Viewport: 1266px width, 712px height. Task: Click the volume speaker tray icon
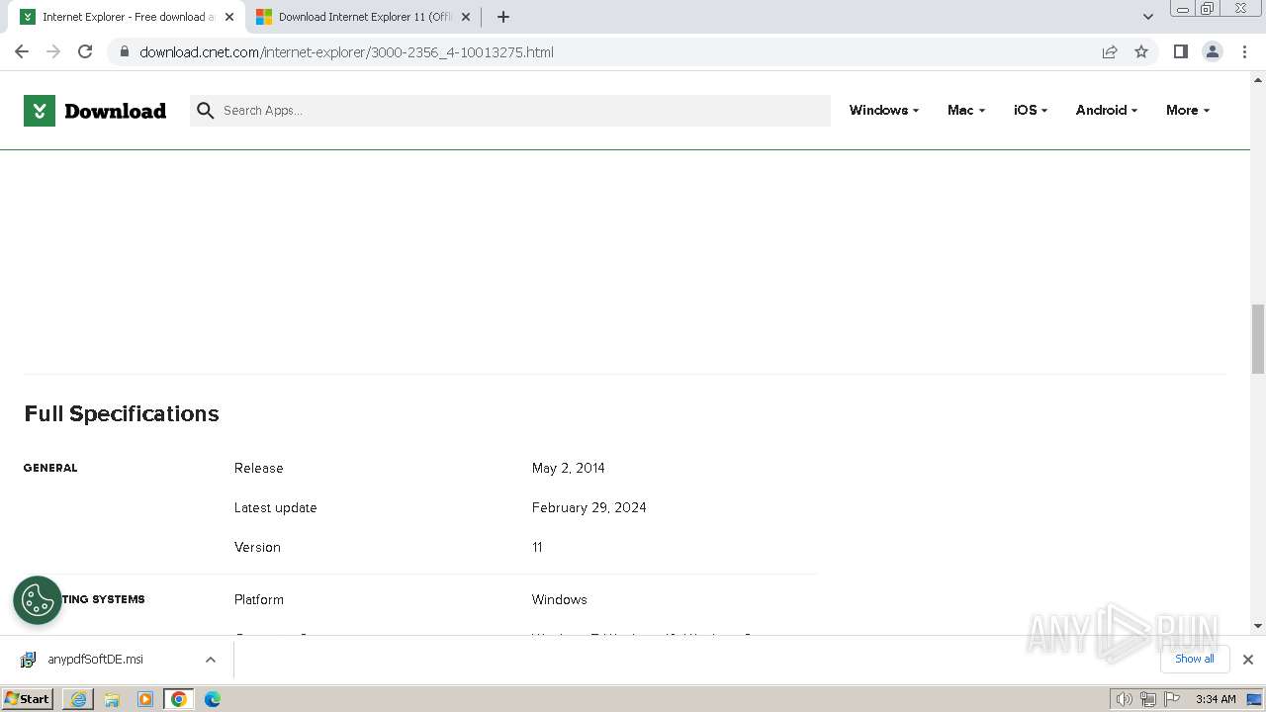click(x=1124, y=699)
